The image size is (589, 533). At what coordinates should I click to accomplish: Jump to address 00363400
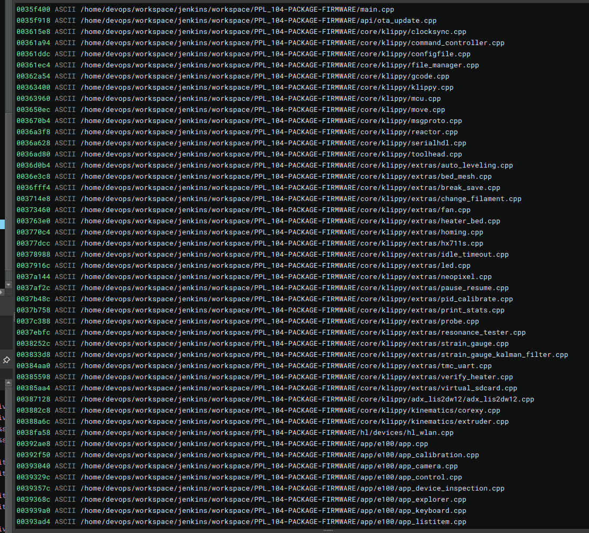[33, 88]
